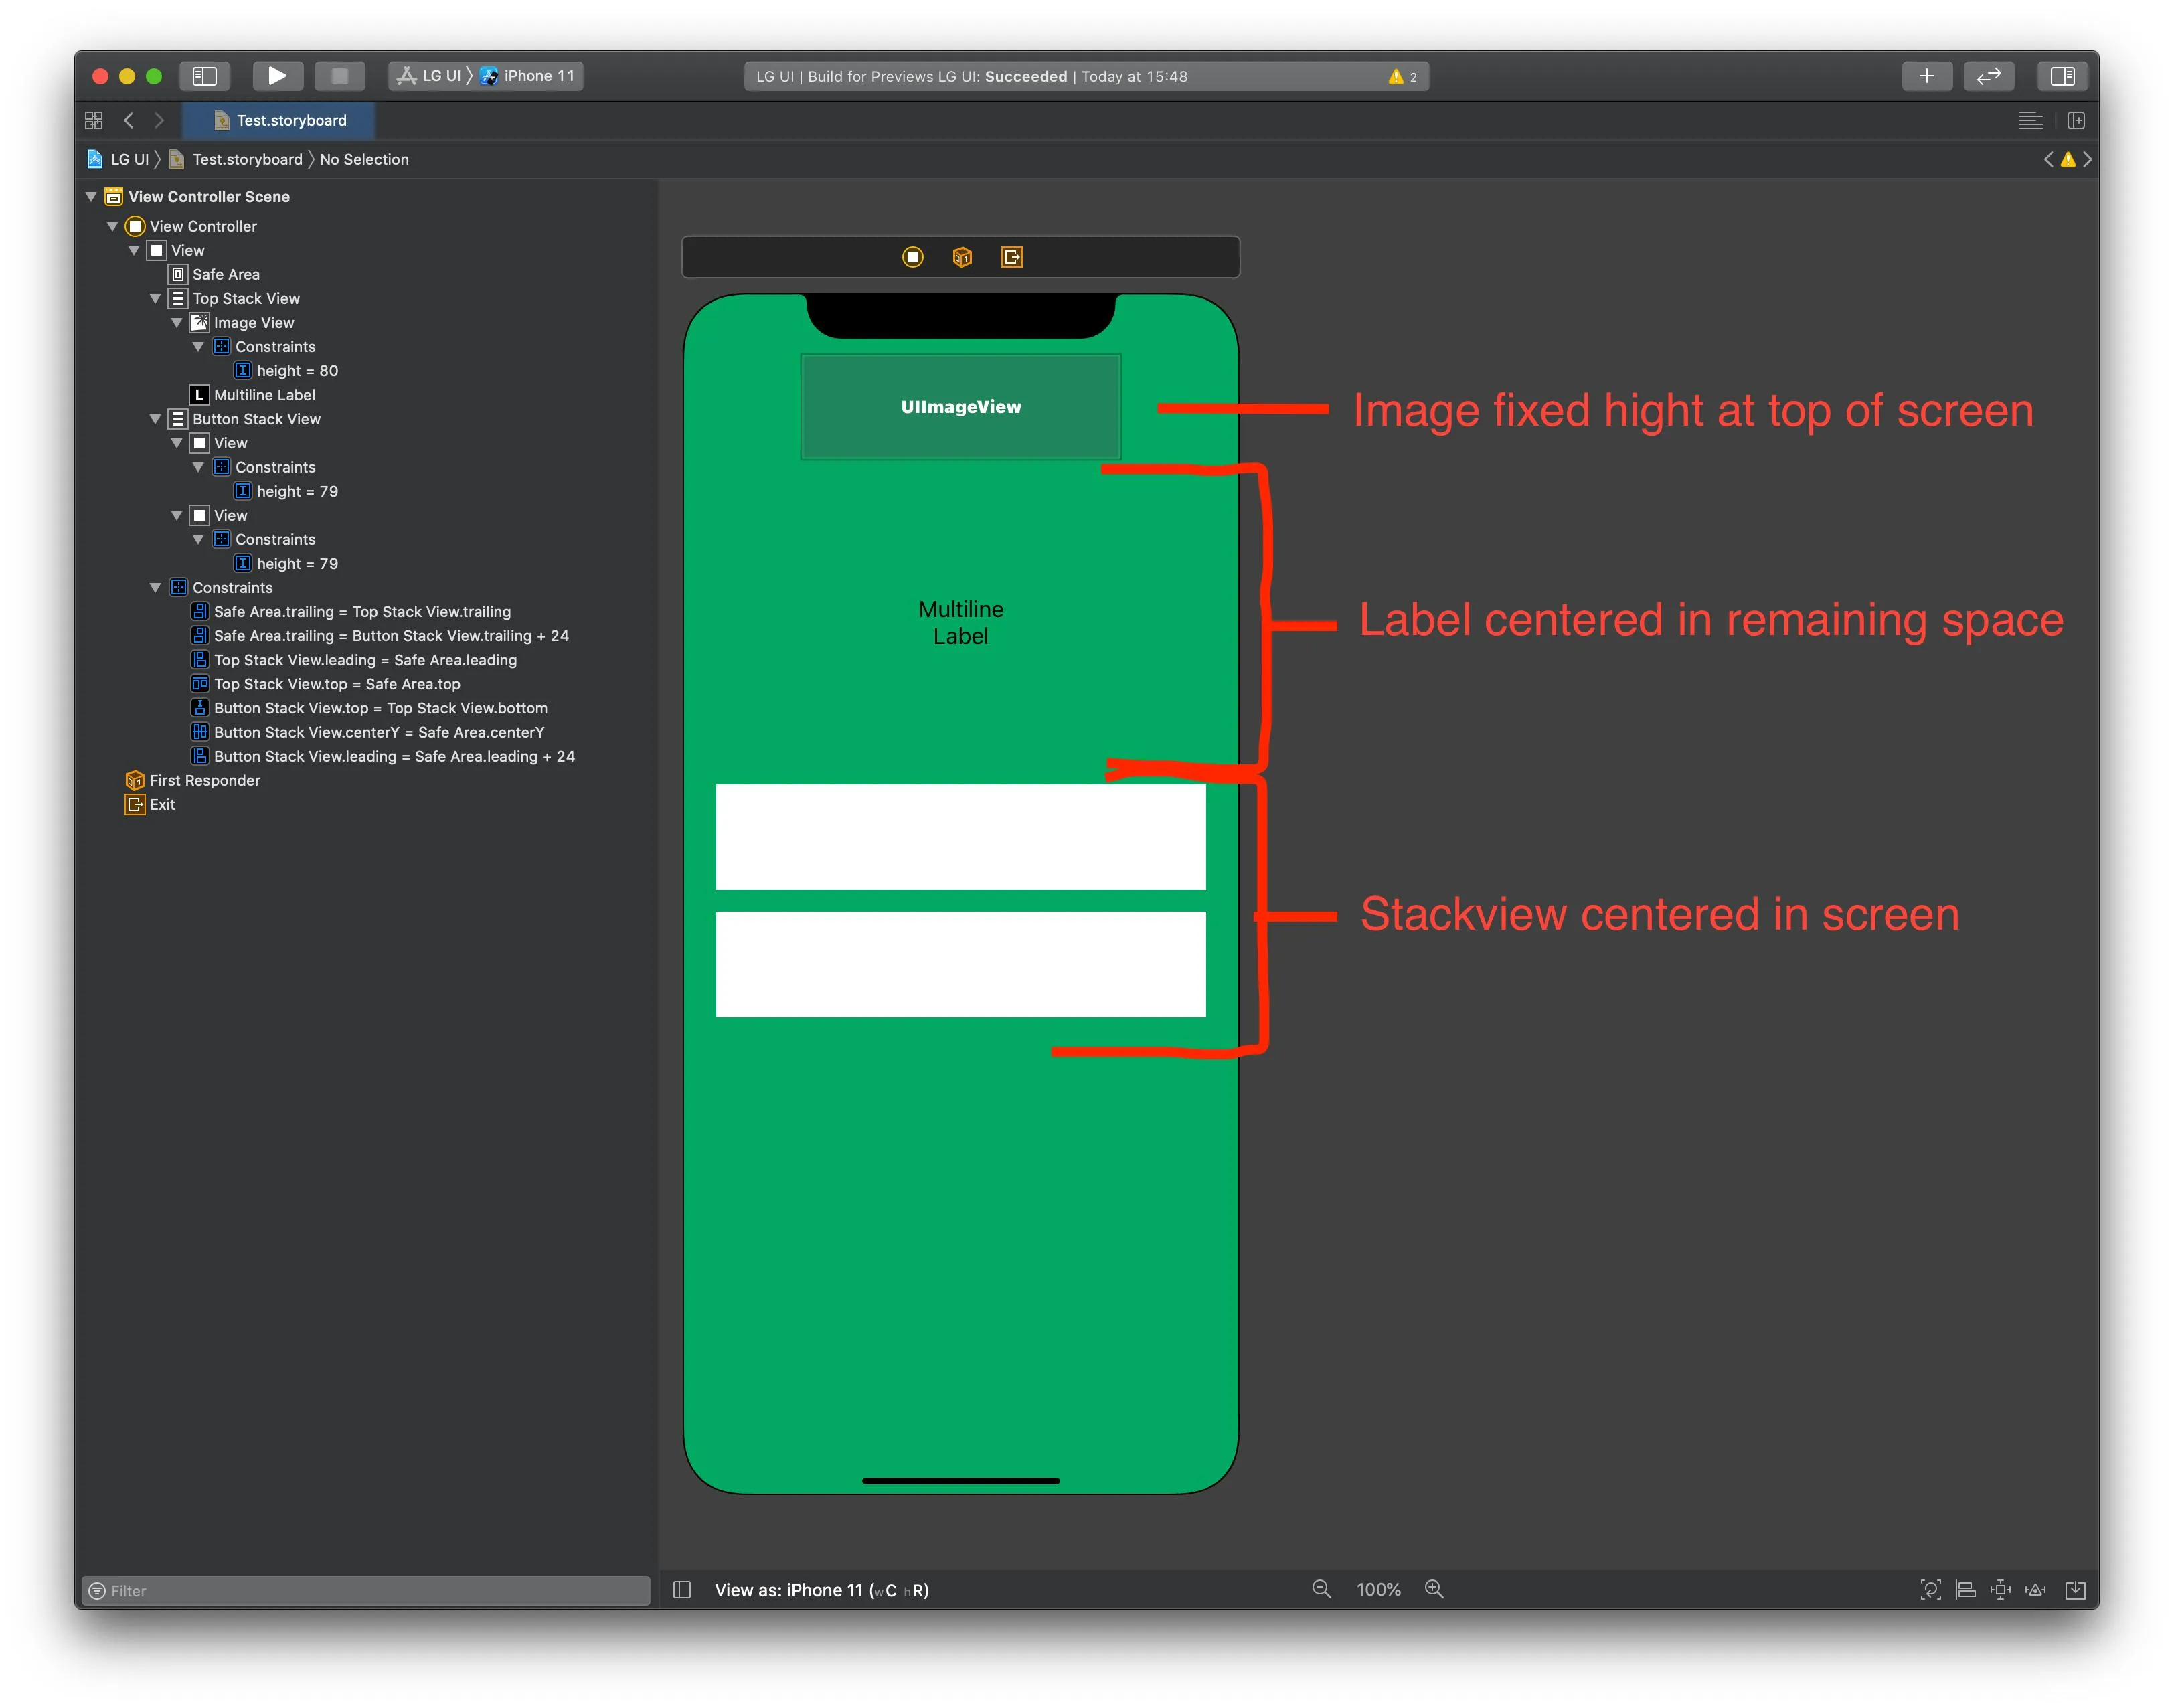
Task: Click the Stop button in toolbar
Action: [x=339, y=76]
